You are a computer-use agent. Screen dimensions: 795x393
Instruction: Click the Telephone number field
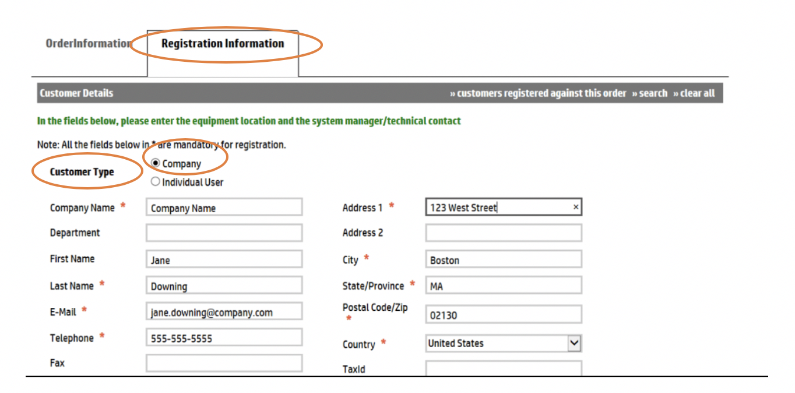click(x=224, y=338)
